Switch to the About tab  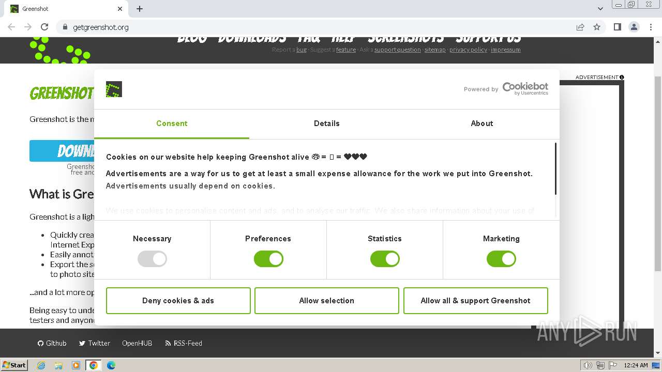pyautogui.click(x=482, y=123)
